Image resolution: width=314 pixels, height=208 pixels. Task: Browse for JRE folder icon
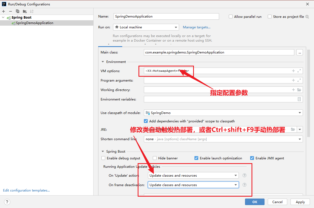click(x=293, y=129)
